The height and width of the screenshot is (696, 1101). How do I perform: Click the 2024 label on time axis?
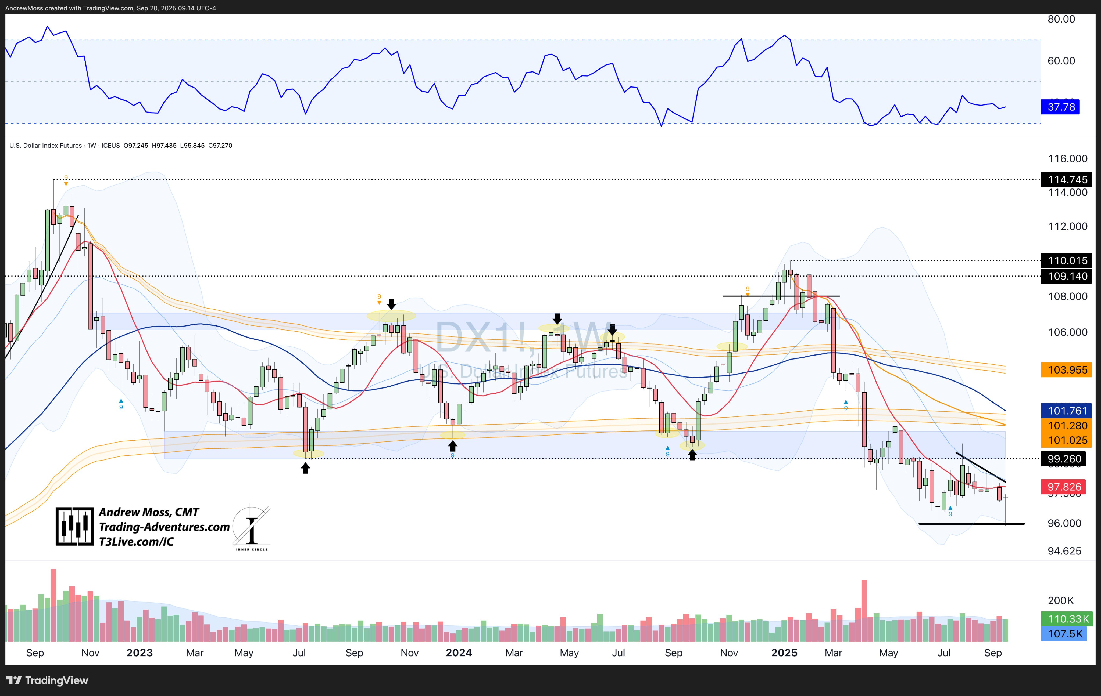459,653
